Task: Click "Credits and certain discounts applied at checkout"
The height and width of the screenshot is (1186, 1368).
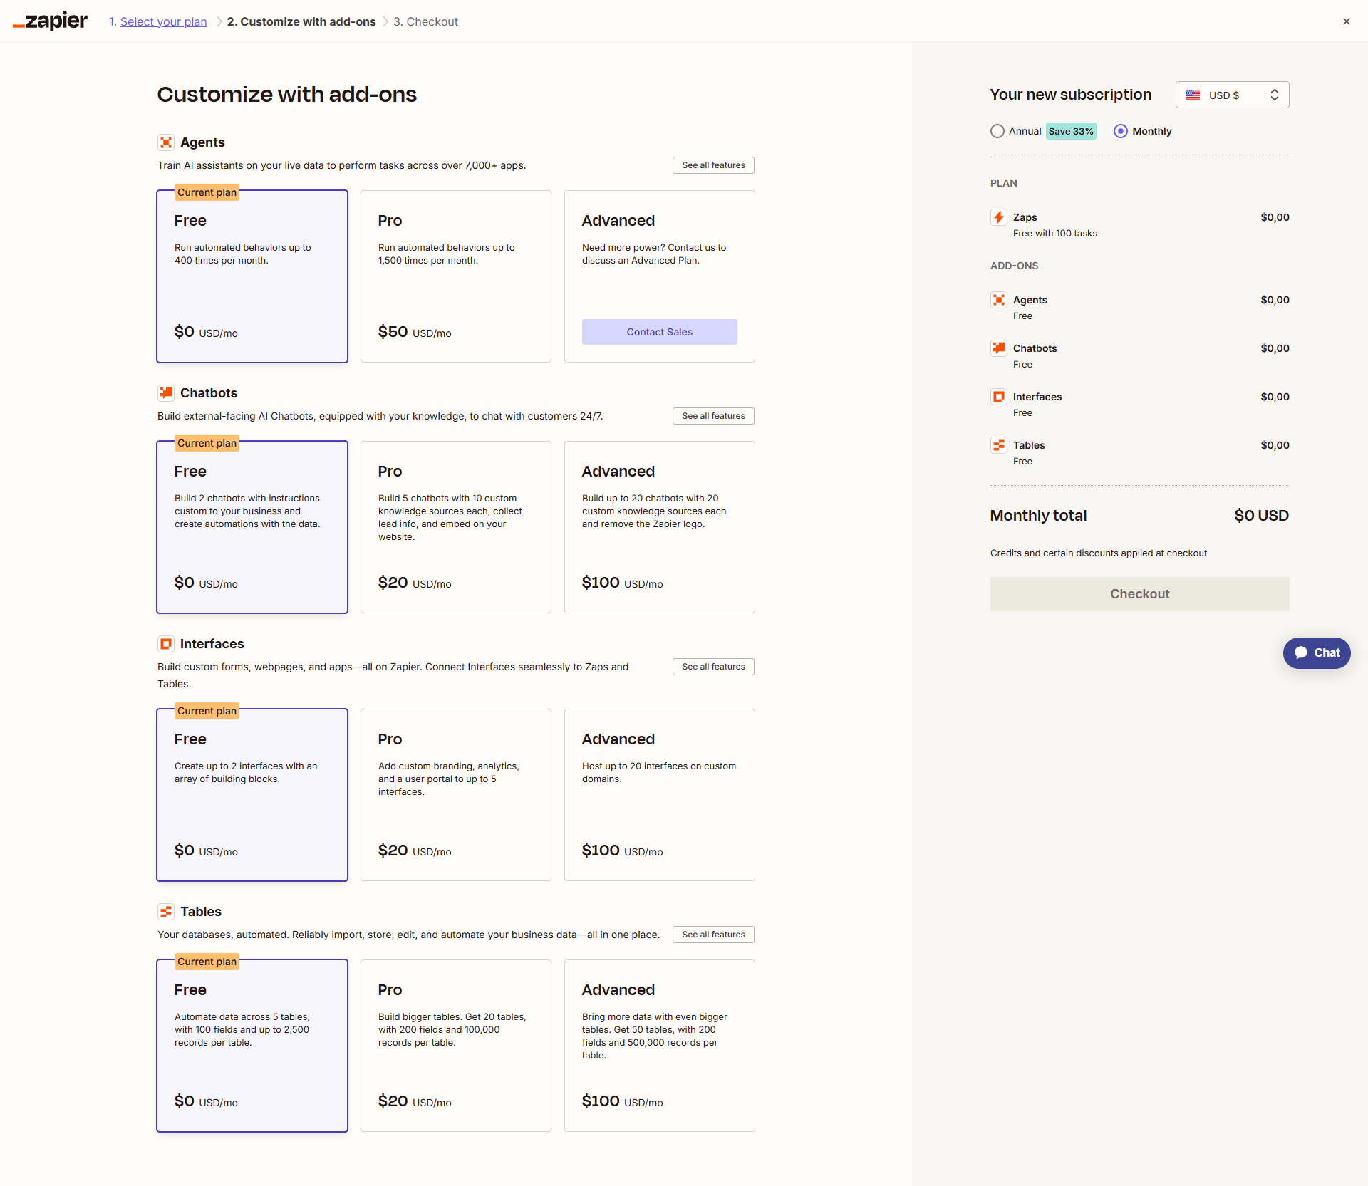Action: [1099, 553]
